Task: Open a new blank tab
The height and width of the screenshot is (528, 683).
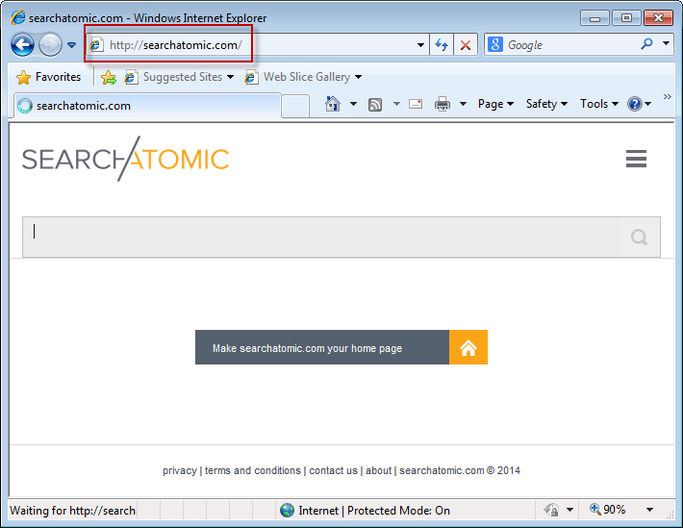Action: tap(295, 107)
